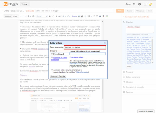156x113 pixels.
Task: Open the user profile avatar
Action: pos(151,4)
